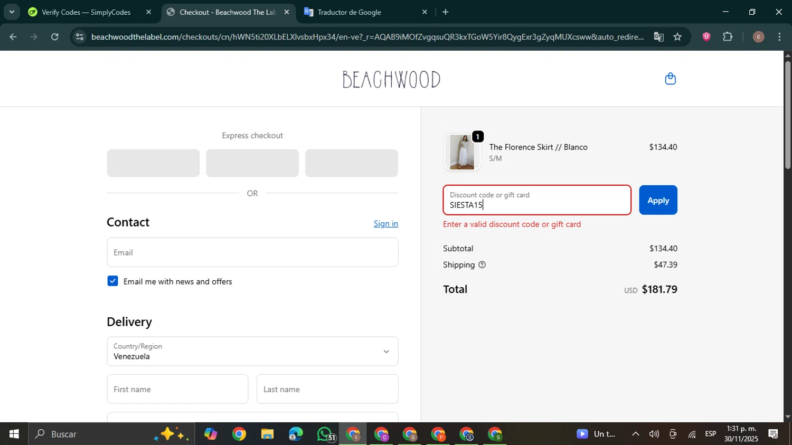Switch to Traductor de Google tab
792x445 pixels.
coord(365,12)
